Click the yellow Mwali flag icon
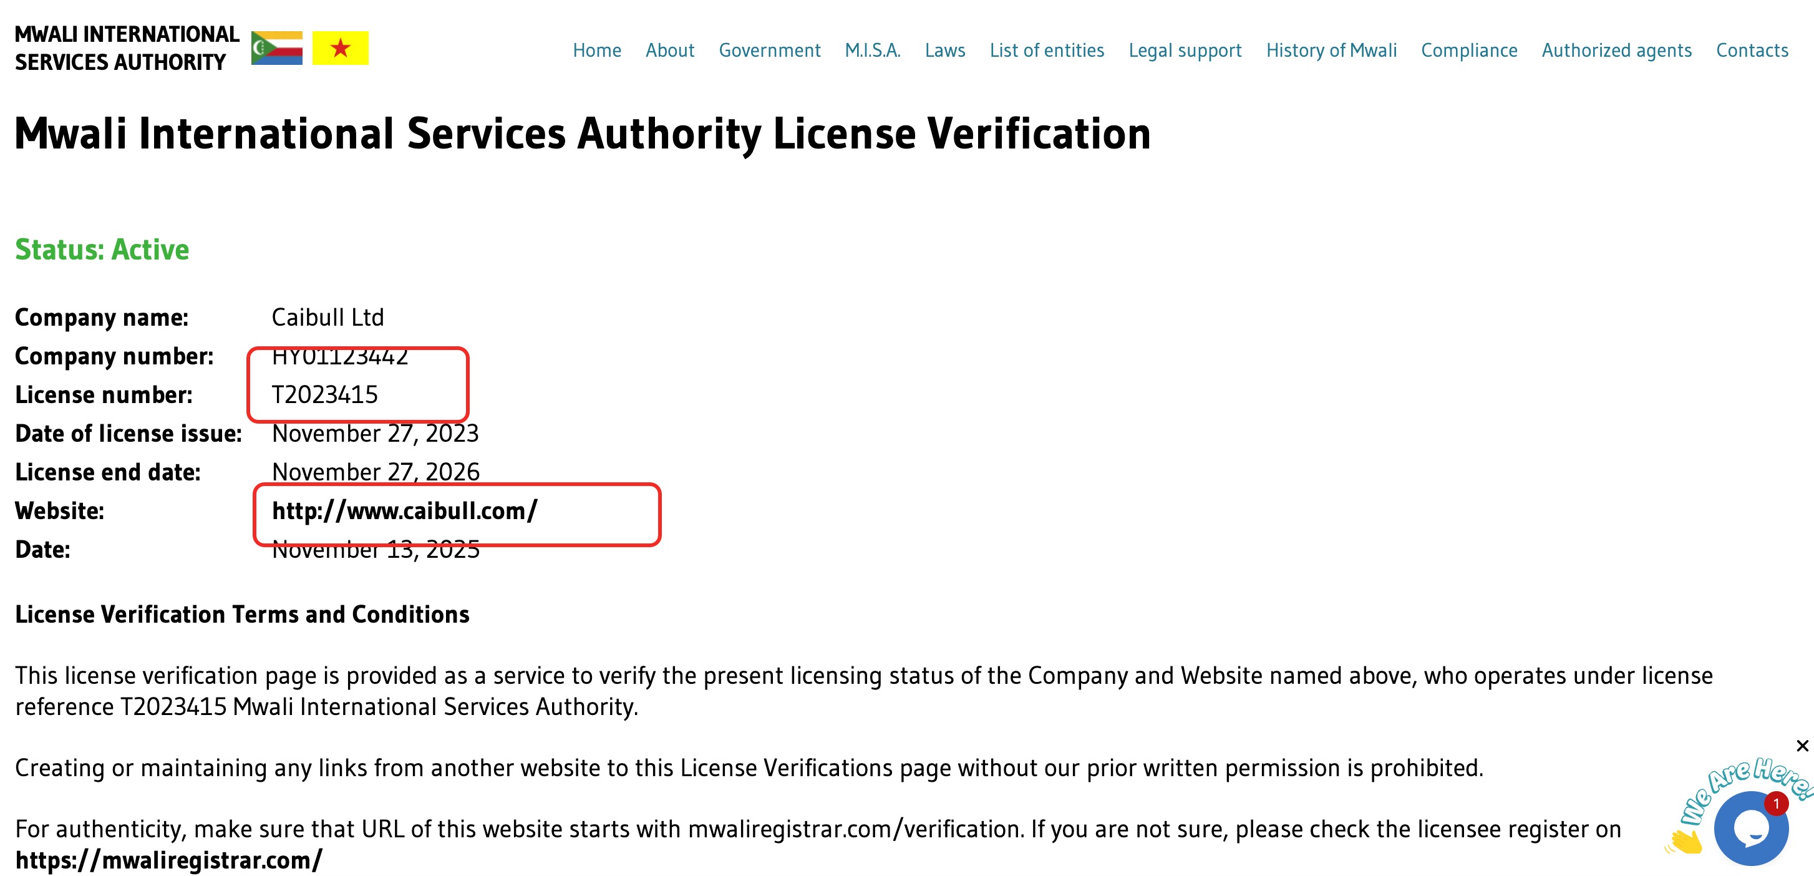1814x876 pixels. (340, 48)
